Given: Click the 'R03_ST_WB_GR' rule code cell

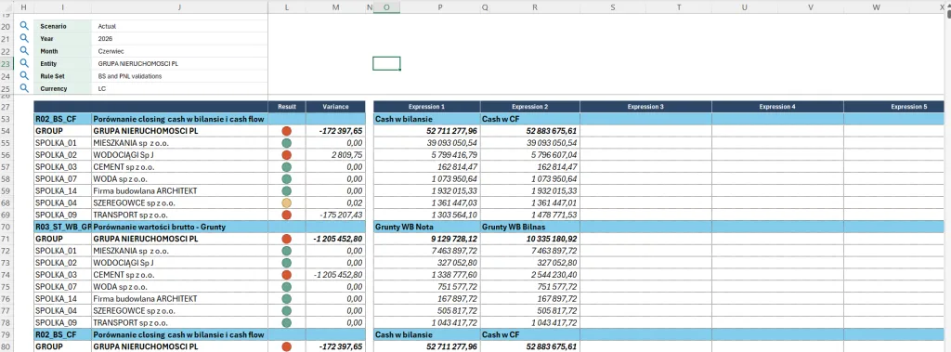Looking at the screenshot, I should (63, 227).
